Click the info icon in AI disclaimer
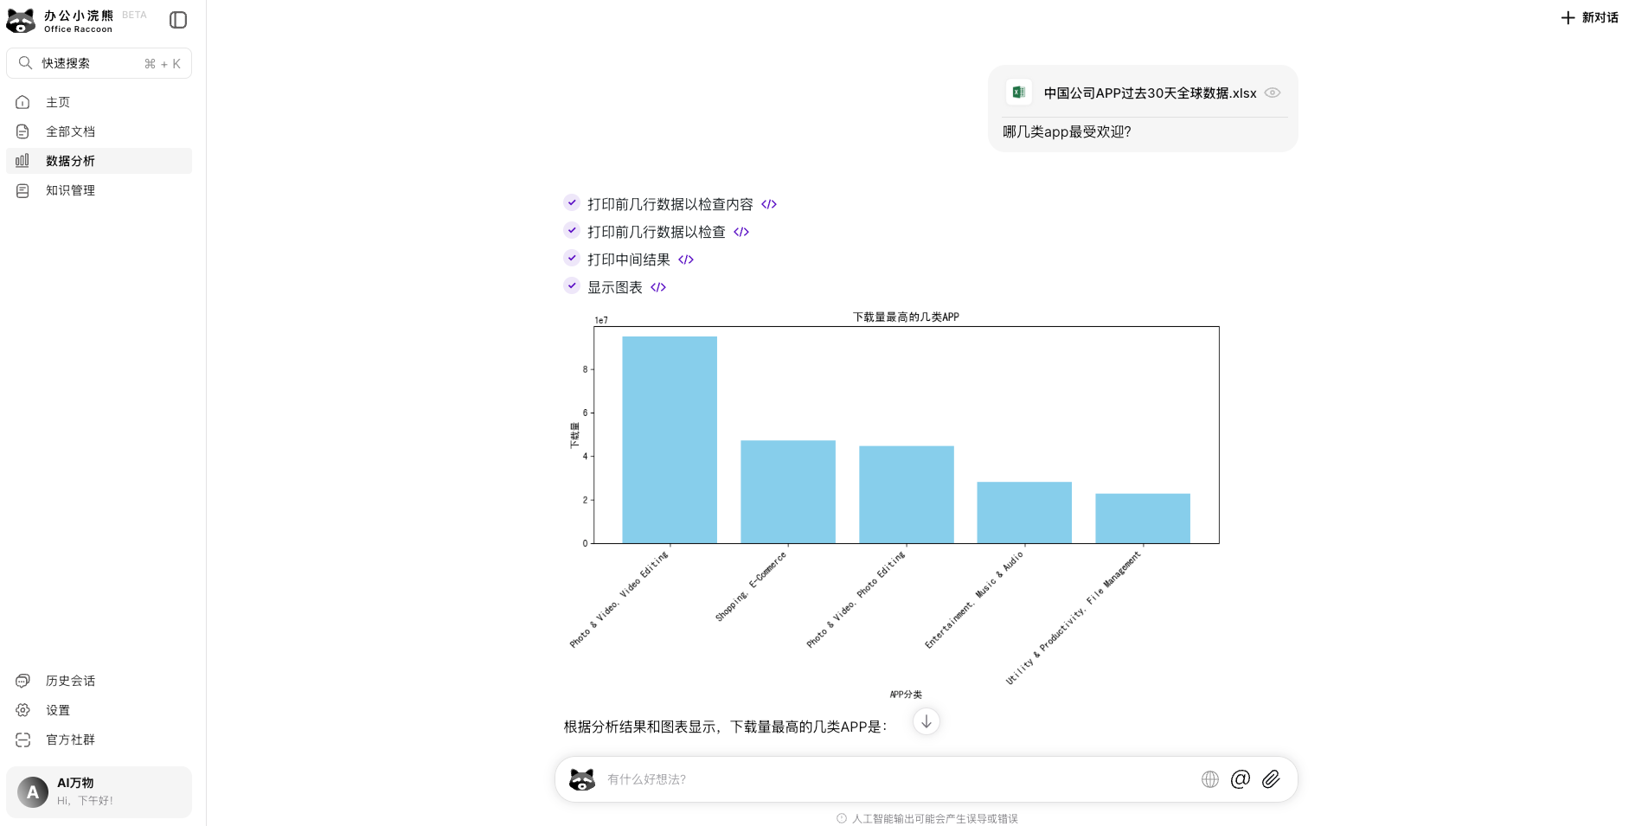The width and height of the screenshot is (1635, 826). pyautogui.click(x=841, y=818)
